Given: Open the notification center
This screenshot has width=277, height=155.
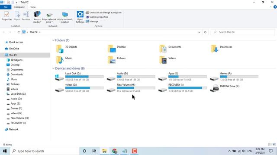Looking at the screenshot, I should coord(271,151).
